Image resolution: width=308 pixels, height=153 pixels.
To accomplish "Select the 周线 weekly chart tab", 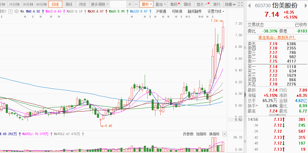I will 69,4.
